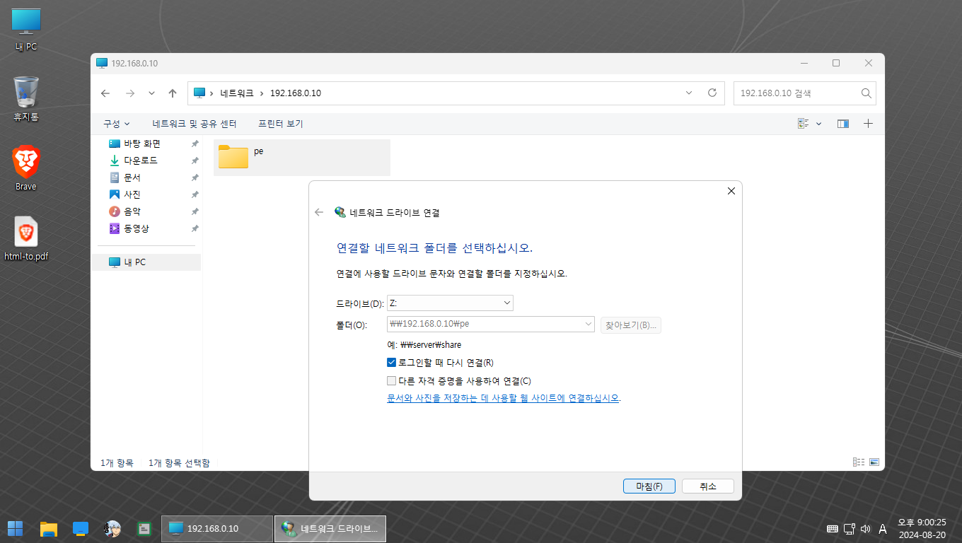Select the html-to.pdf desktop file
The width and height of the screenshot is (962, 543).
26,238
